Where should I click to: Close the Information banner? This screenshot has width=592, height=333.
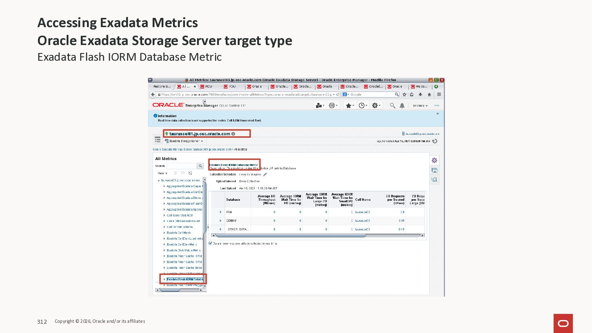point(438,114)
